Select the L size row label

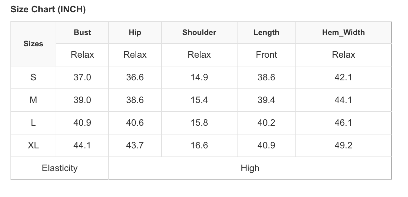click(x=33, y=123)
